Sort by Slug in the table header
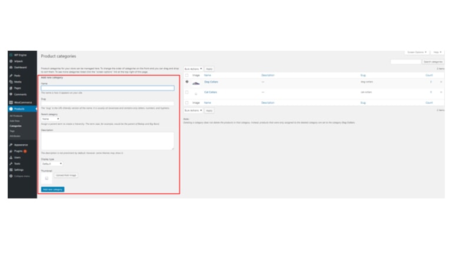The height and width of the screenshot is (265, 452). (x=363, y=75)
